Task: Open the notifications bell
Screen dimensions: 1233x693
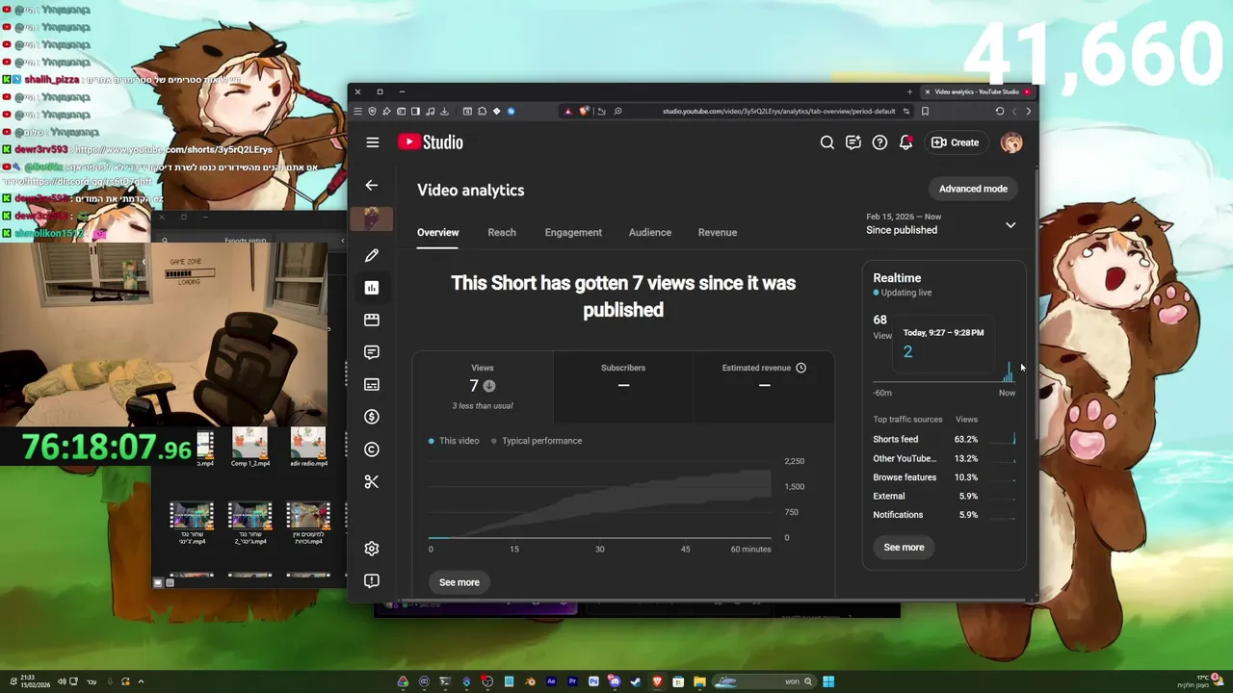Action: pyautogui.click(x=905, y=142)
